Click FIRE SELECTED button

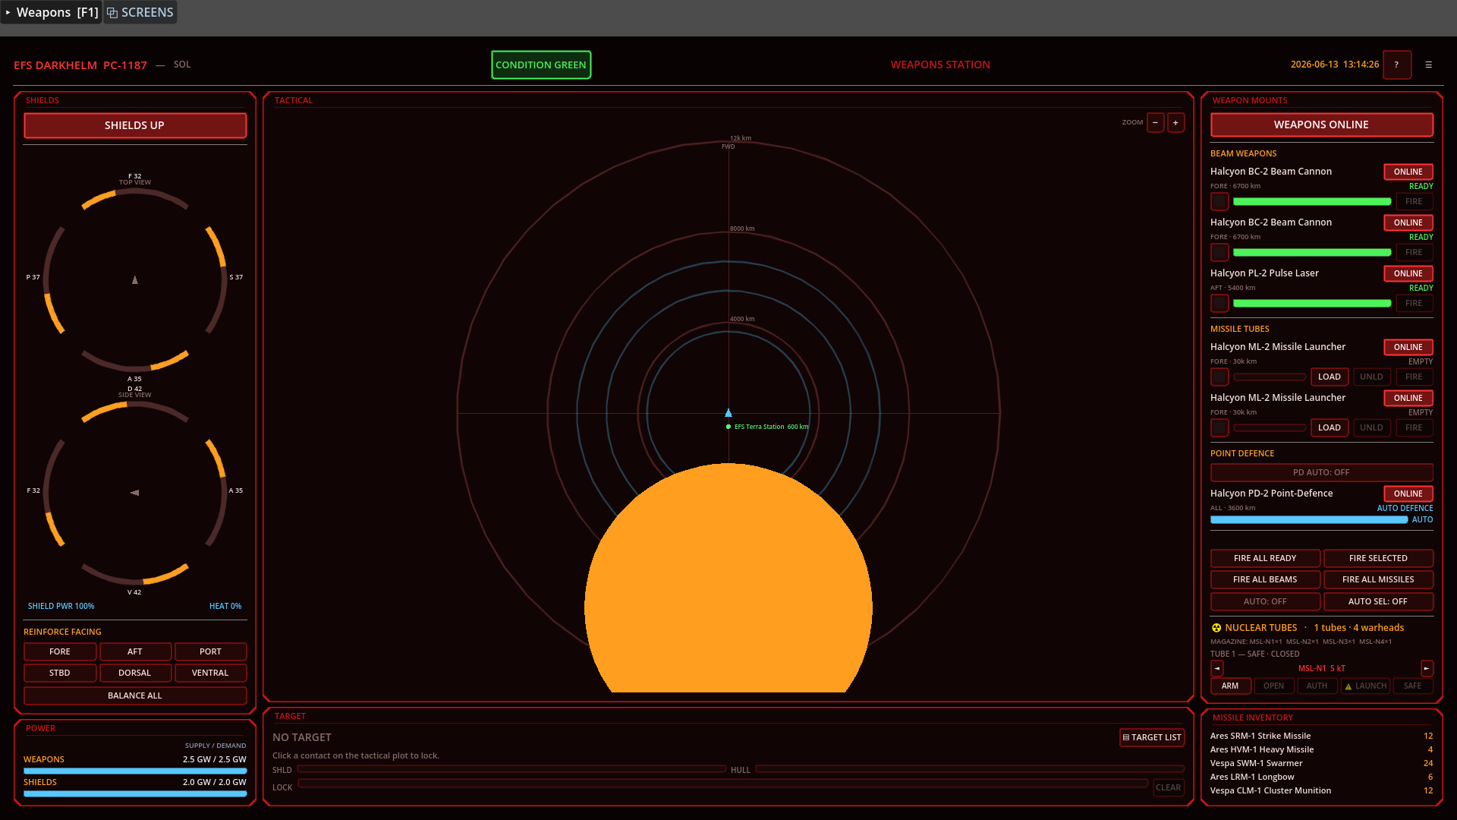pos(1377,559)
